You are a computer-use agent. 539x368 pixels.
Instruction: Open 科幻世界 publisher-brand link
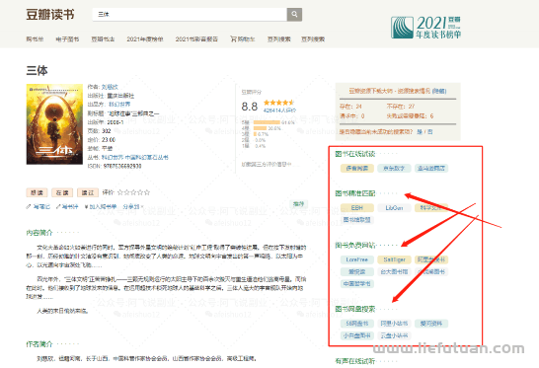119,105
